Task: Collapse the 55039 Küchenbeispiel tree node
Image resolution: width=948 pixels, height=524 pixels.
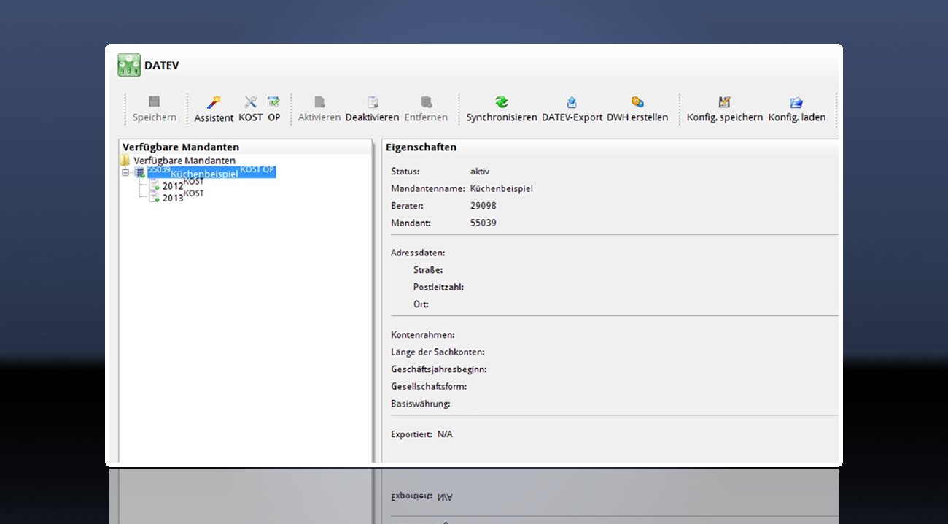Action: (125, 173)
